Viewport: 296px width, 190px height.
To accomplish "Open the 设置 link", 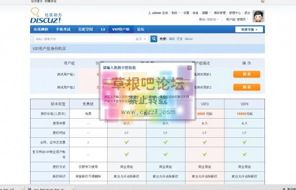I will [x=186, y=13].
